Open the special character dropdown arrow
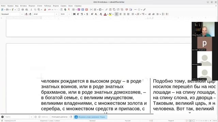 click(103, 10)
